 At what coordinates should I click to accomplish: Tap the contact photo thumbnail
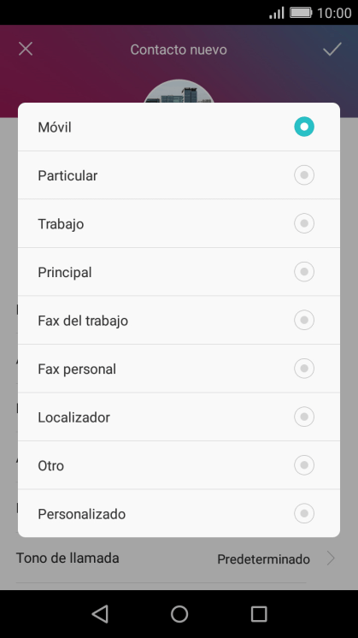coord(179,92)
